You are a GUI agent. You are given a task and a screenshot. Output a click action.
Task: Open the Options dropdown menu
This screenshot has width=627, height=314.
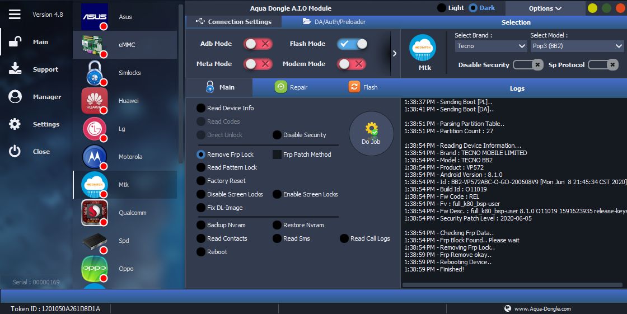[545, 8]
